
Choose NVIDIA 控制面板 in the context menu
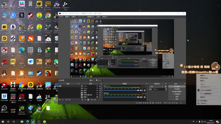[x=209, y=90]
